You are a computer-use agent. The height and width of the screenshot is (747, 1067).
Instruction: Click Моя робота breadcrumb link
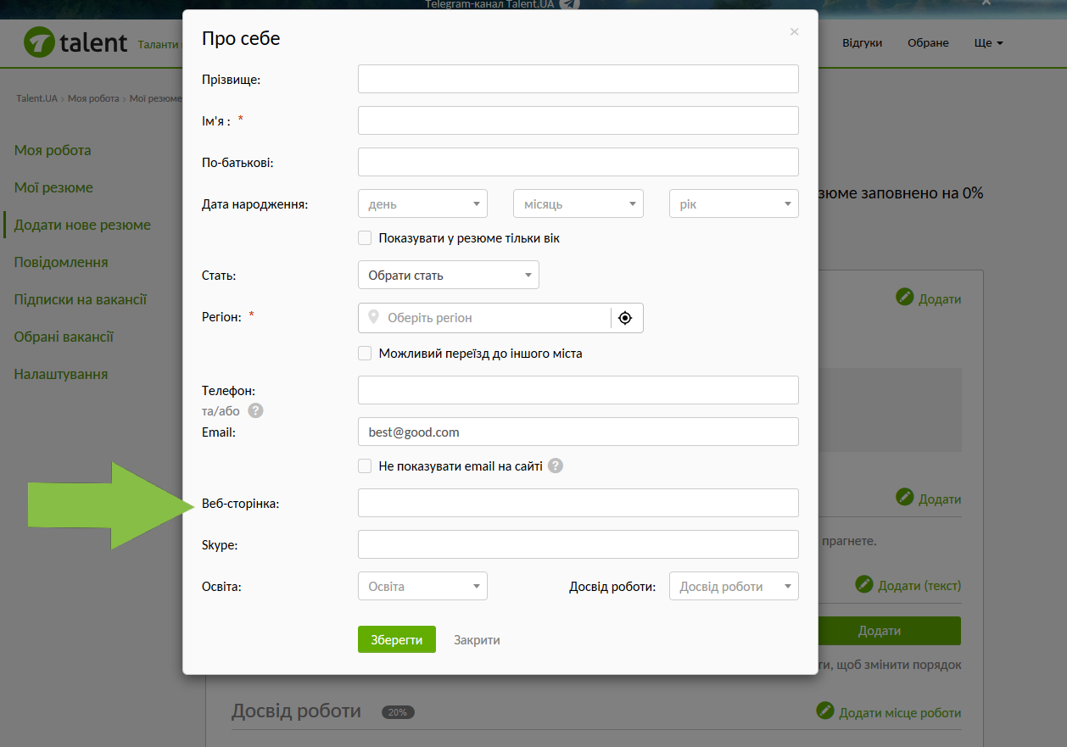click(93, 98)
